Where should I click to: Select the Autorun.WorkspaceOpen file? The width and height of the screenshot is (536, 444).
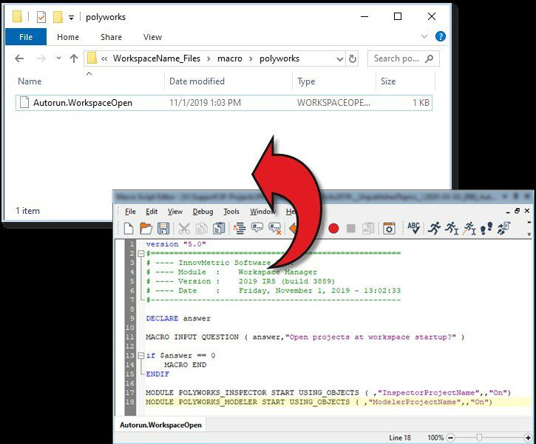point(224,103)
